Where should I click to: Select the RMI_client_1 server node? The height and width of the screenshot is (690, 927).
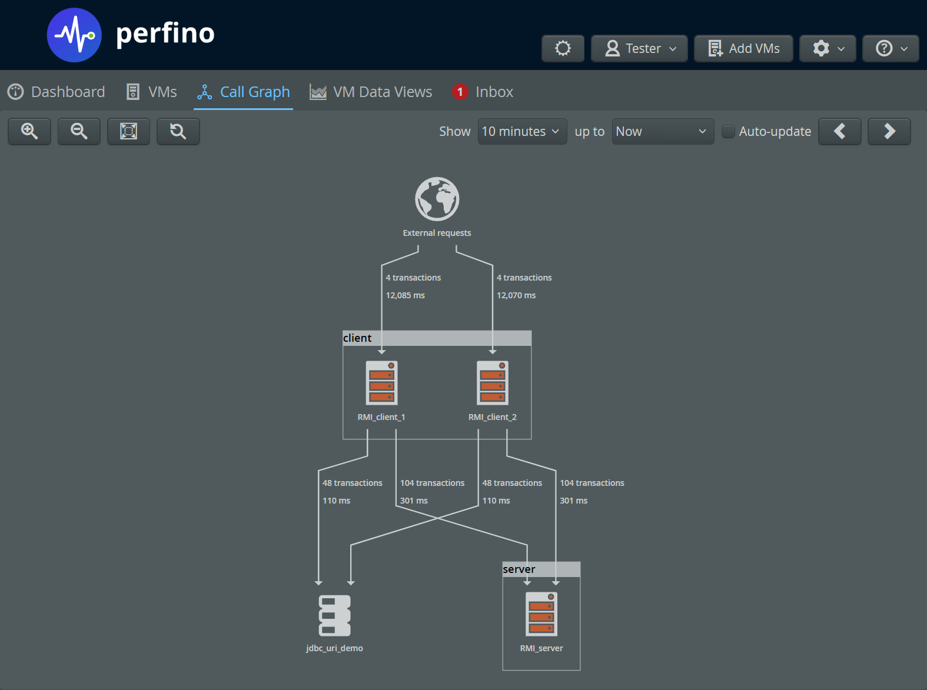[x=381, y=383]
